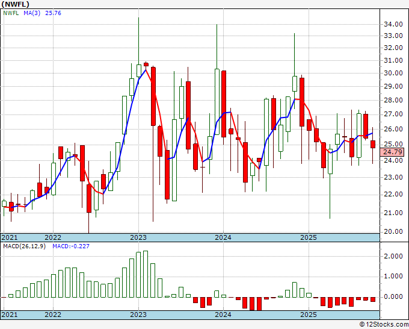Click 2021 on the price chart timeline

[10, 237]
